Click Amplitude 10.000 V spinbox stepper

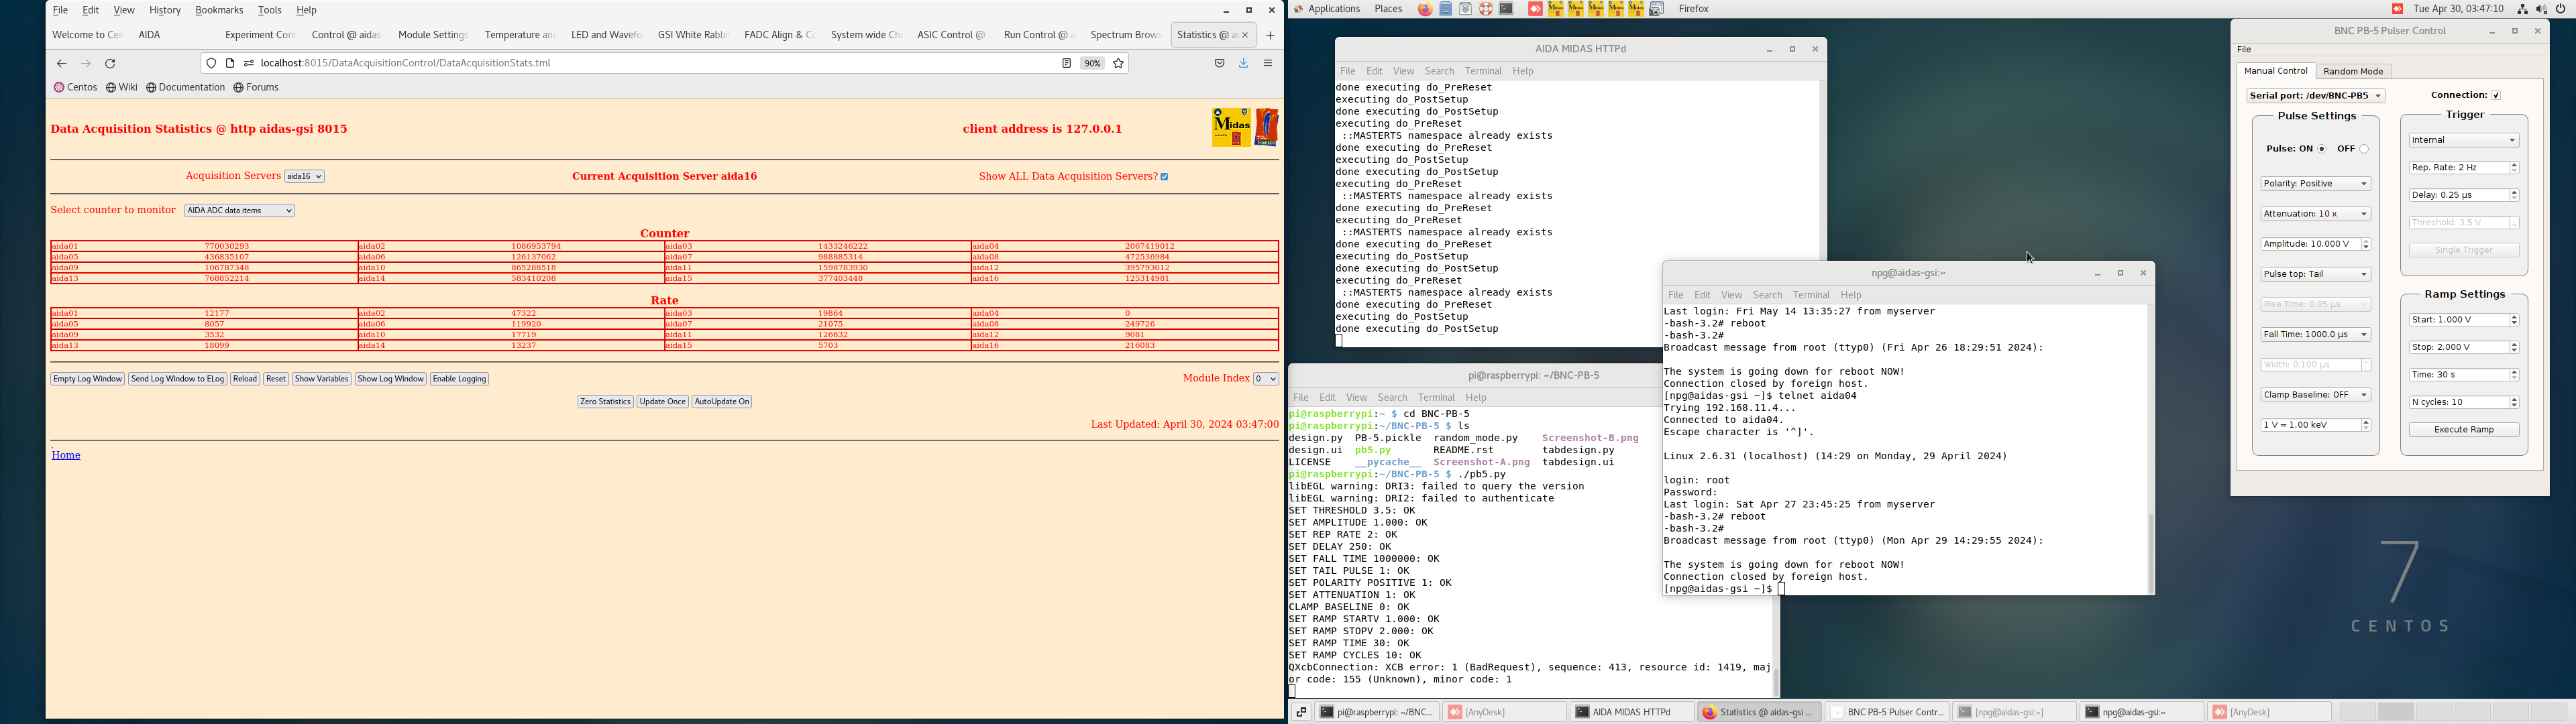[2365, 245]
